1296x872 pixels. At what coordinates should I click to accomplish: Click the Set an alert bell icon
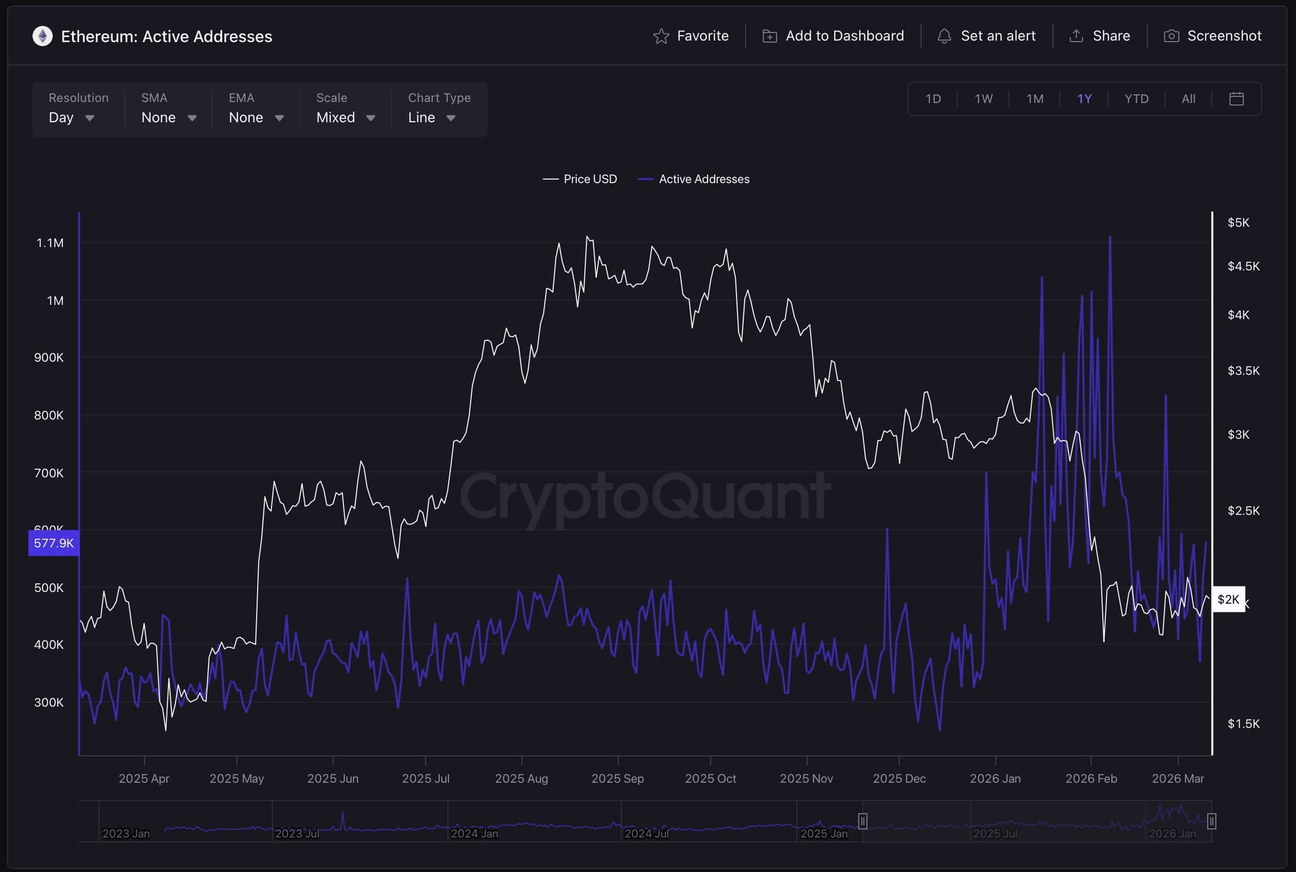click(944, 36)
